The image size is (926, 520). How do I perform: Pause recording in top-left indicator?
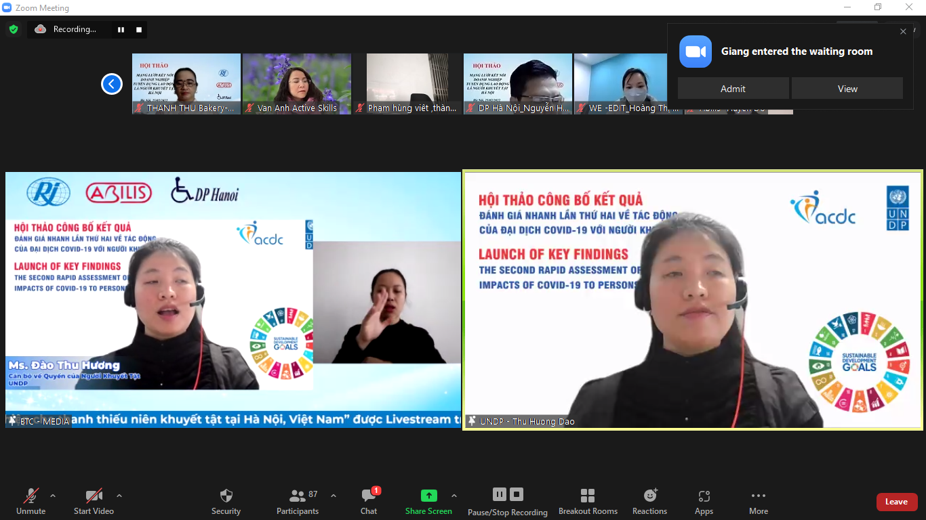coord(121,29)
